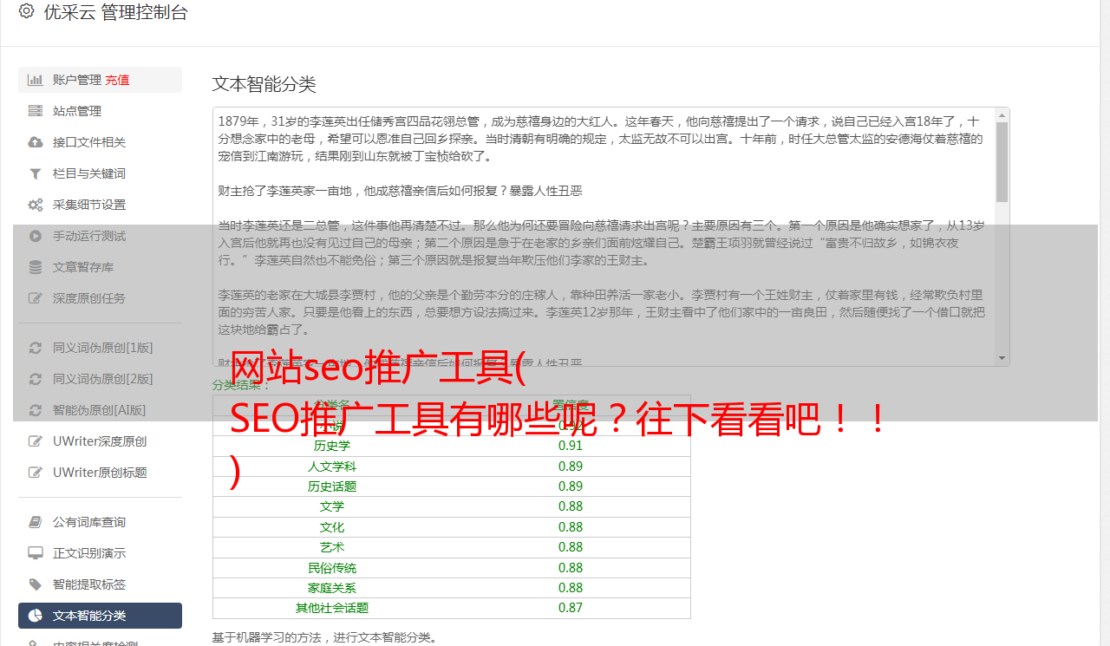Click the monitor icon for 正文识别演示
The height and width of the screenshot is (646, 1110).
pos(36,553)
